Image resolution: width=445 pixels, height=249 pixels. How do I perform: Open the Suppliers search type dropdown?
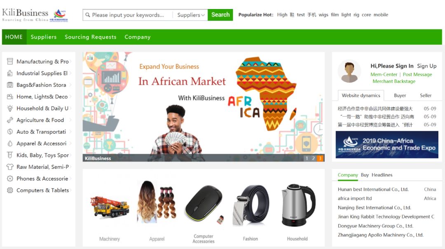[x=190, y=15]
